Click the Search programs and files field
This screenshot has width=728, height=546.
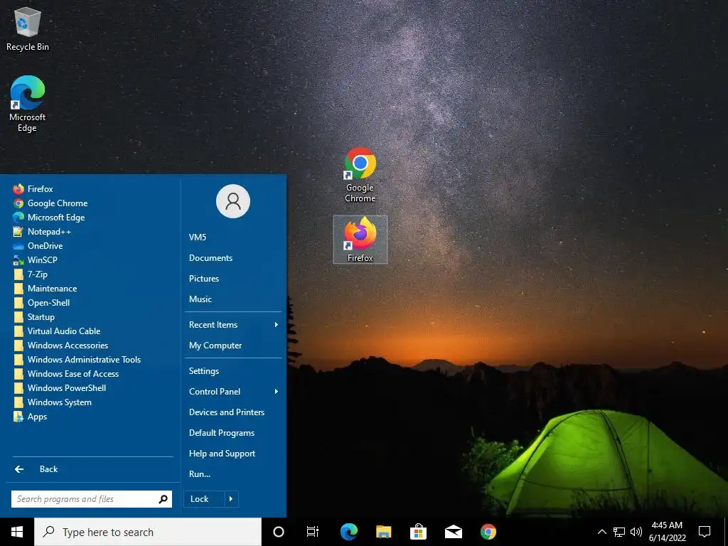click(x=92, y=499)
